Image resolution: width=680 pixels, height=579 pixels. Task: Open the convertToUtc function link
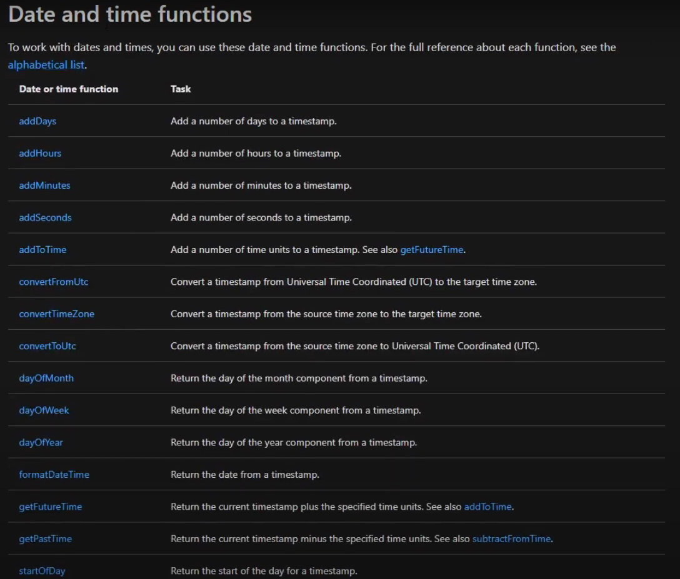[47, 346]
